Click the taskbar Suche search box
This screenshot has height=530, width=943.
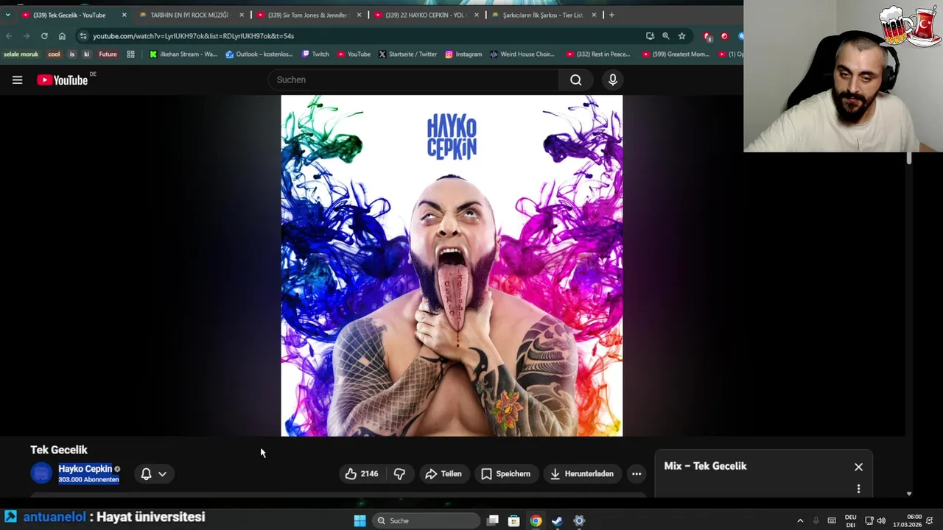tap(426, 521)
